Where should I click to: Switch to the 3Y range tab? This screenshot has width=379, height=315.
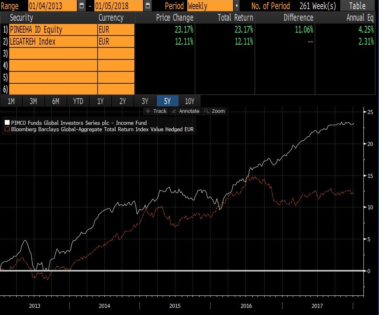point(145,101)
